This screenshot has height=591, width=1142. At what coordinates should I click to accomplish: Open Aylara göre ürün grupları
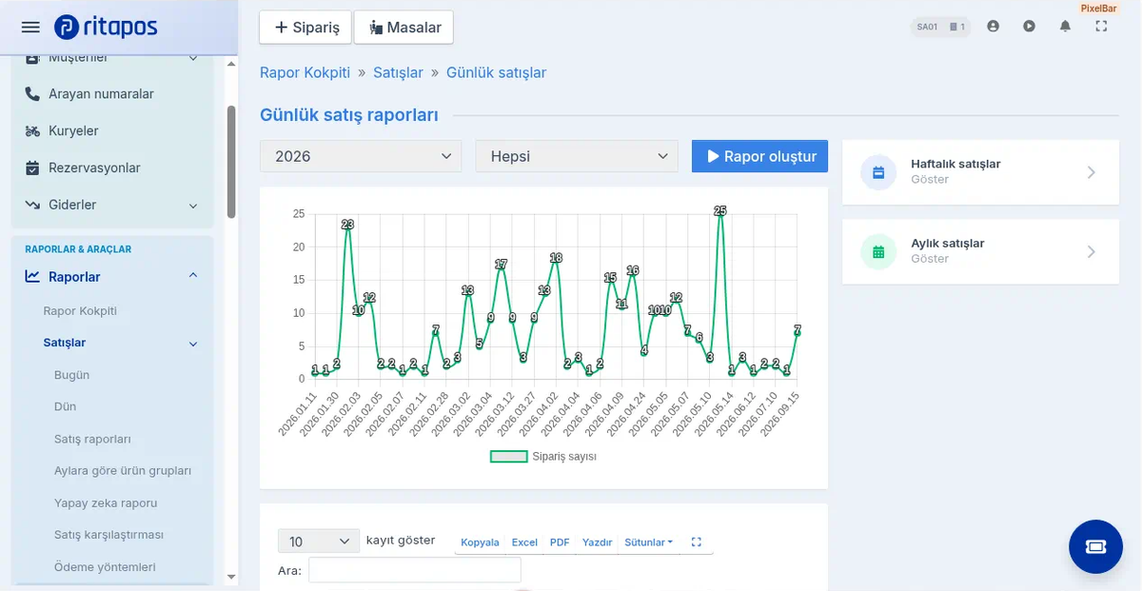coord(124,471)
